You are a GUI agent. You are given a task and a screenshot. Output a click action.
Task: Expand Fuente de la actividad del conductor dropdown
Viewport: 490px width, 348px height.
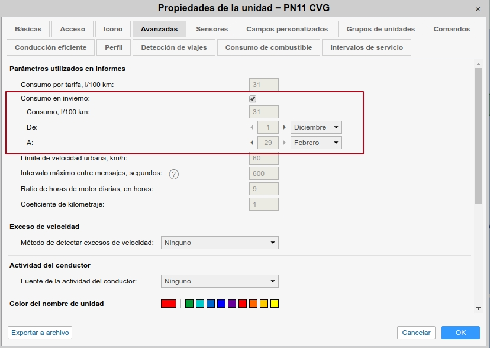[x=220, y=281]
